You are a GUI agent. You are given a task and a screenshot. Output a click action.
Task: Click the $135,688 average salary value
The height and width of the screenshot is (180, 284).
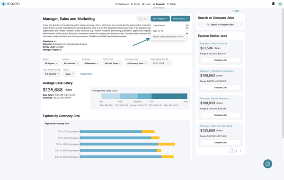[53, 90]
